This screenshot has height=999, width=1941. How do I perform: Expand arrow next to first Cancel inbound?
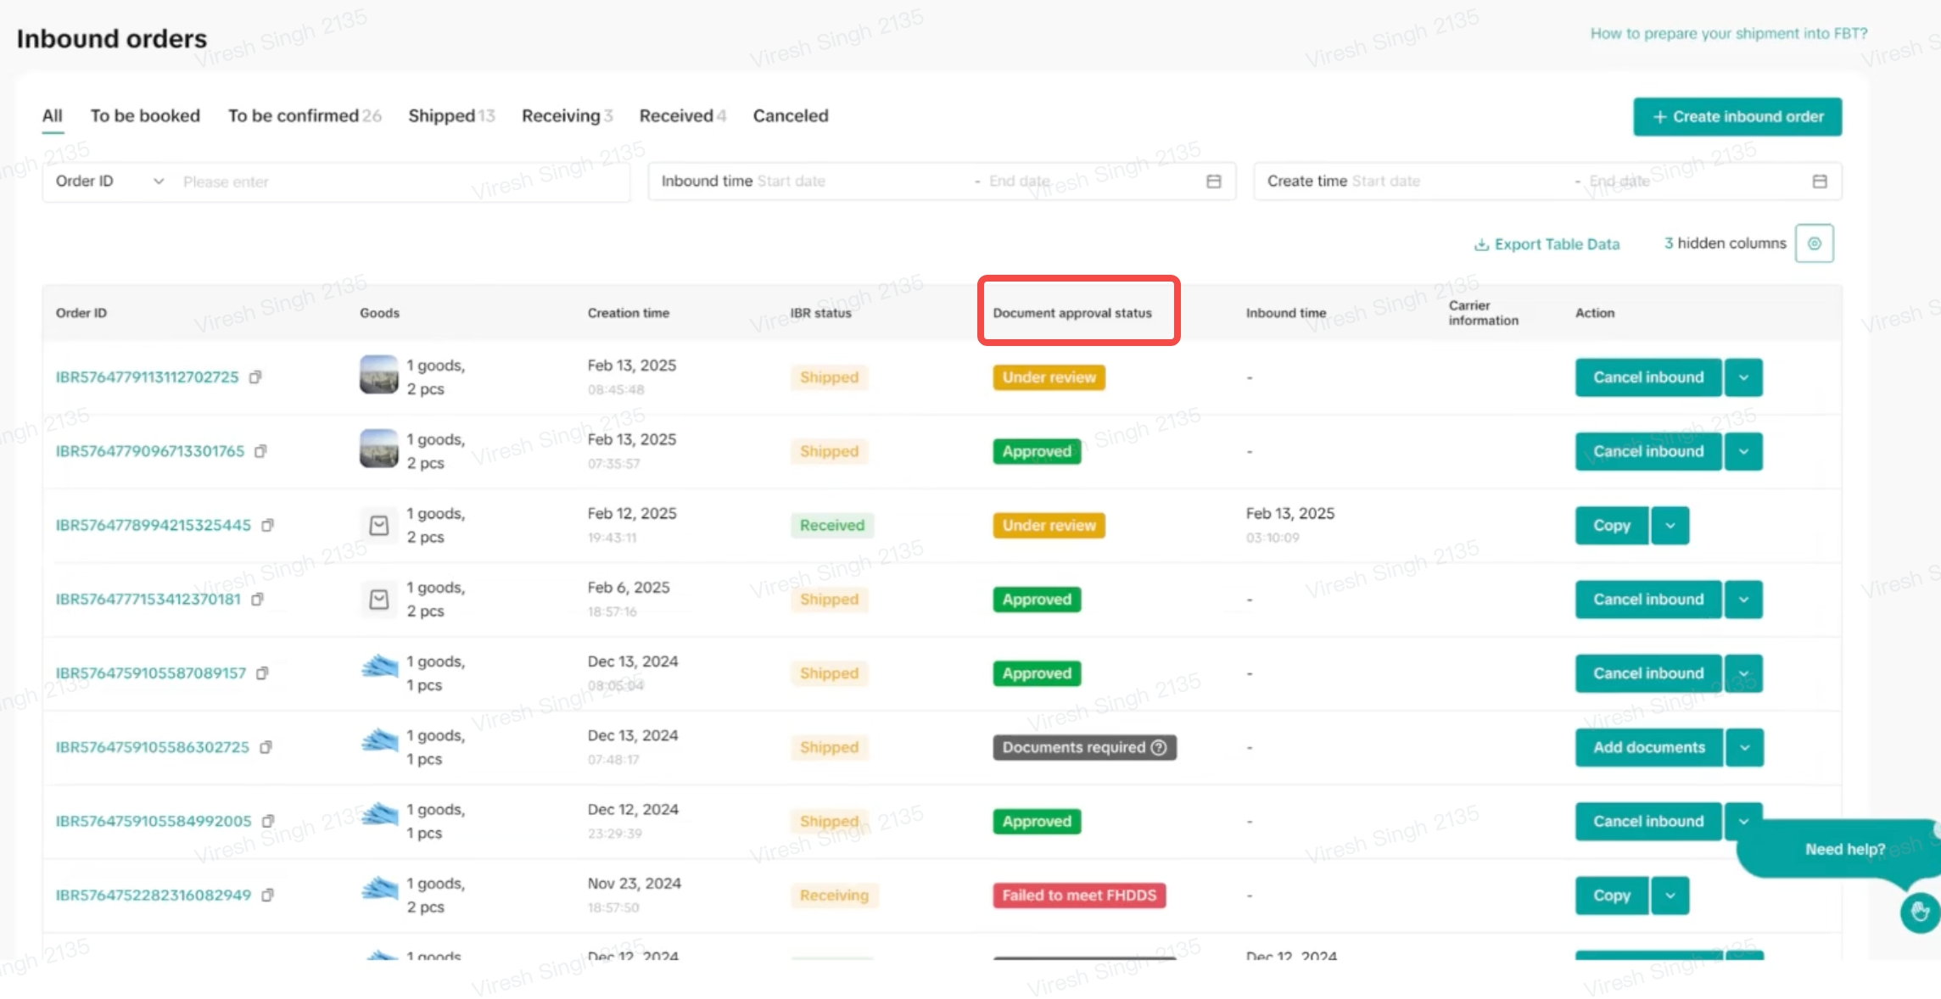[1743, 377]
